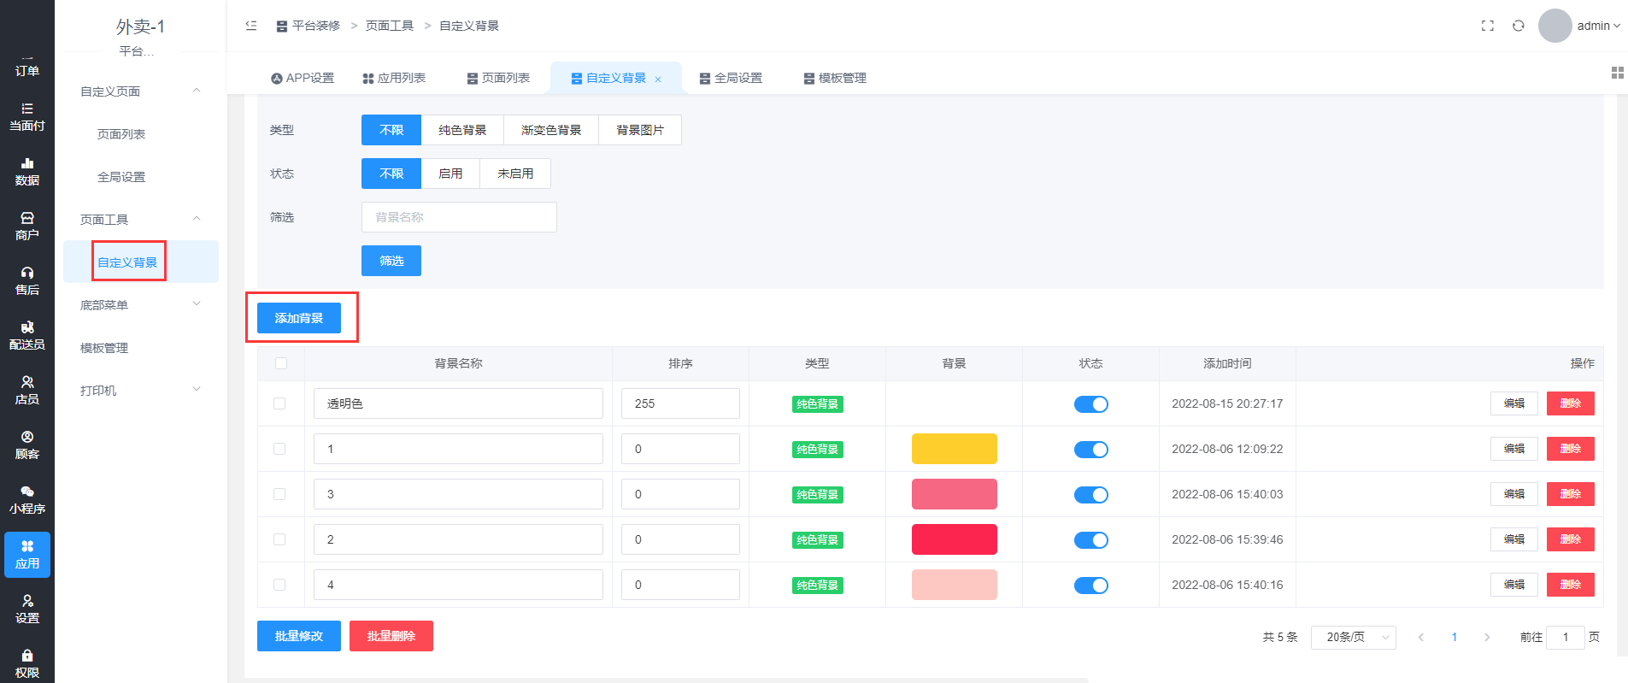This screenshot has width=1628, height=683.
Task: Open 页面列表 in the left menu
Action: click(x=121, y=134)
